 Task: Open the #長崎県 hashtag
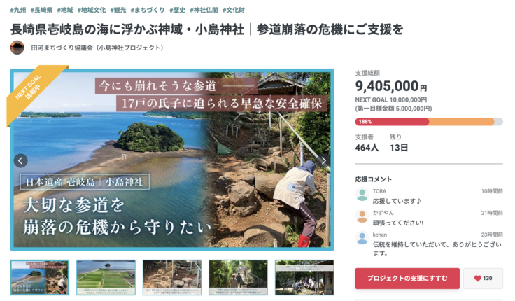pos(41,10)
